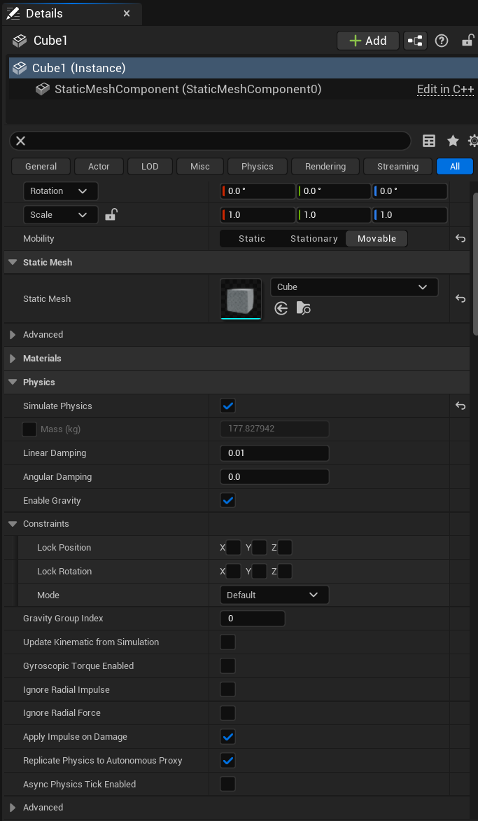Image resolution: width=478 pixels, height=821 pixels.
Task: Open Edit in C++ link
Action: coord(446,90)
